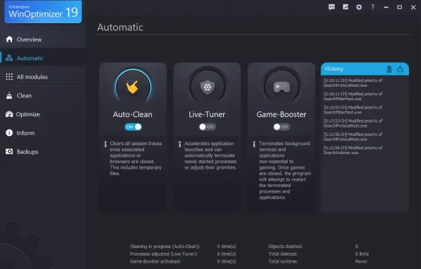Viewport: 421px width, 269px height.
Task: Click the Overview home icon in sidebar
Action: 9,39
